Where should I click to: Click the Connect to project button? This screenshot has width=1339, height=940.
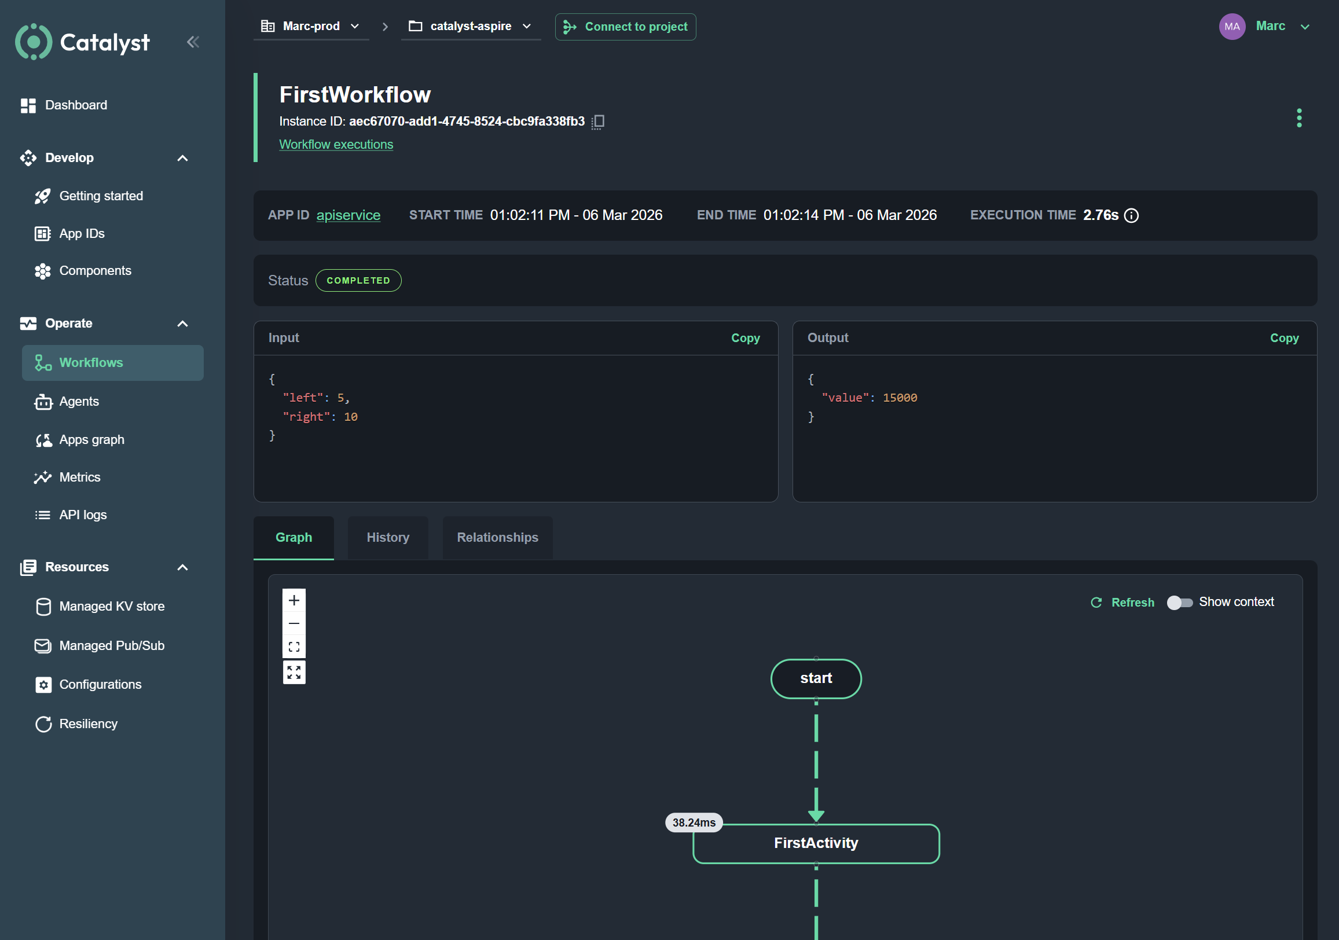coord(625,26)
